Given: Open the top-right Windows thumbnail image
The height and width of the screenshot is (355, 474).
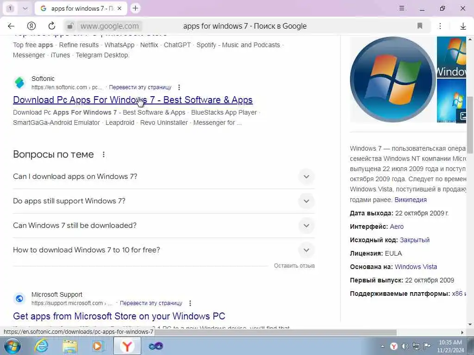Looking at the screenshot, I should (x=452, y=57).
